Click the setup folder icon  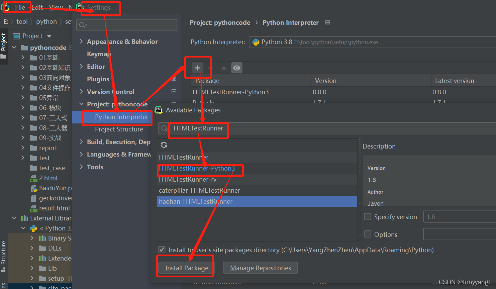pos(42,278)
